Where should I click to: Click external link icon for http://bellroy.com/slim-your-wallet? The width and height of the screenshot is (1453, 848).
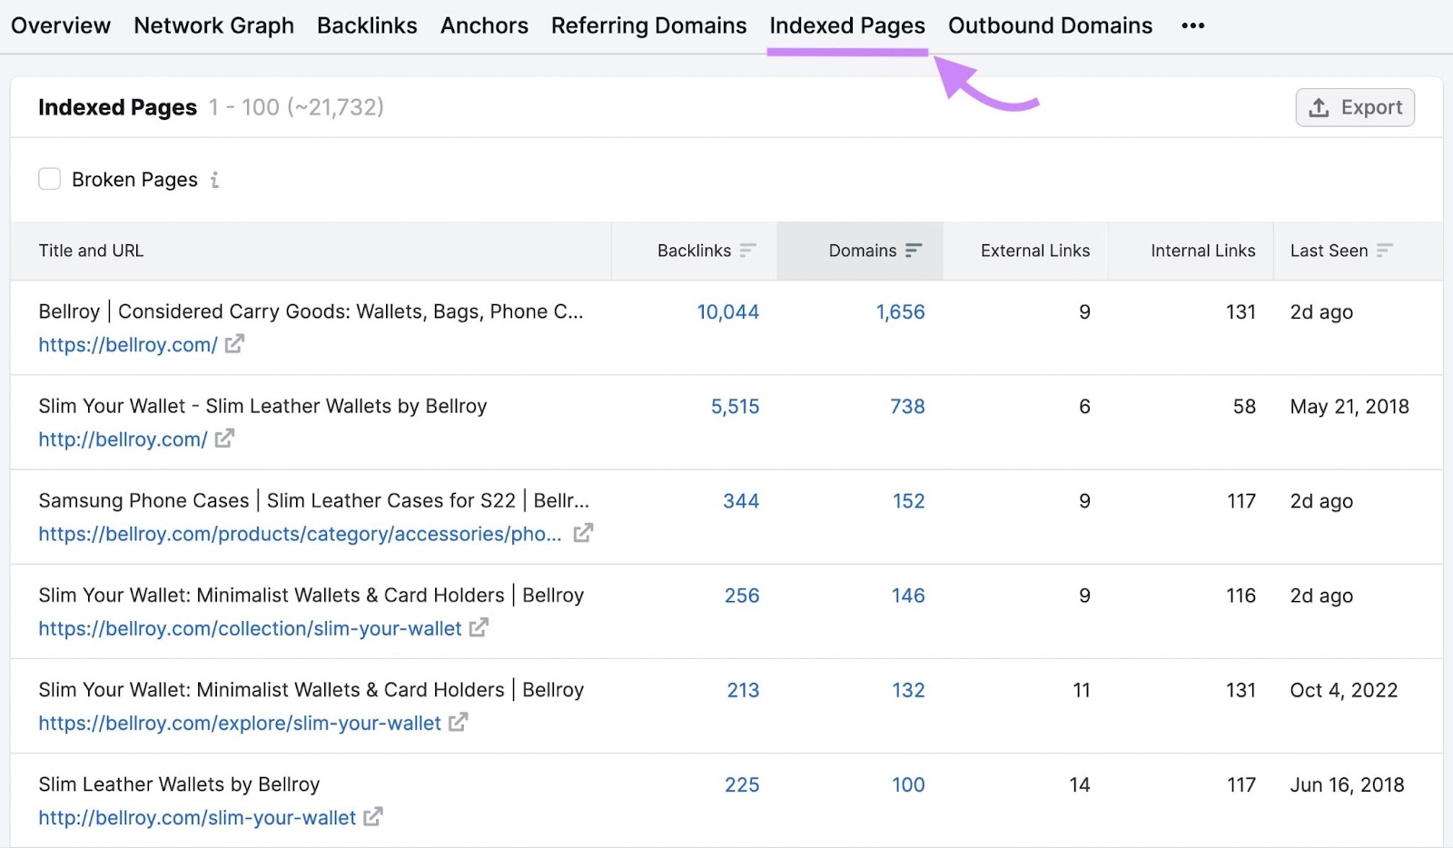(x=372, y=817)
